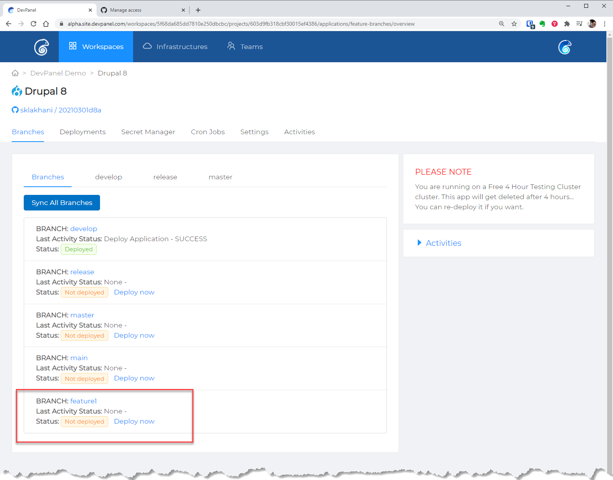Switch to the Manage access browser tab

(x=140, y=10)
